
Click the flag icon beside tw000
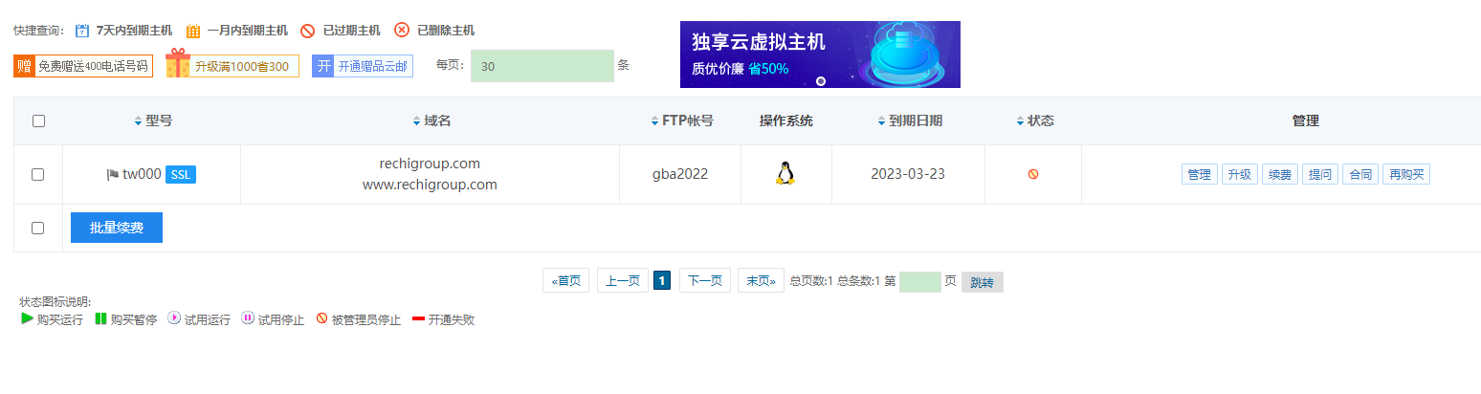(x=113, y=175)
